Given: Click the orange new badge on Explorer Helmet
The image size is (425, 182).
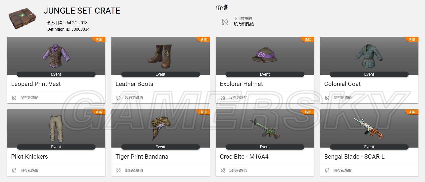Looking at the screenshot, I should (x=308, y=39).
